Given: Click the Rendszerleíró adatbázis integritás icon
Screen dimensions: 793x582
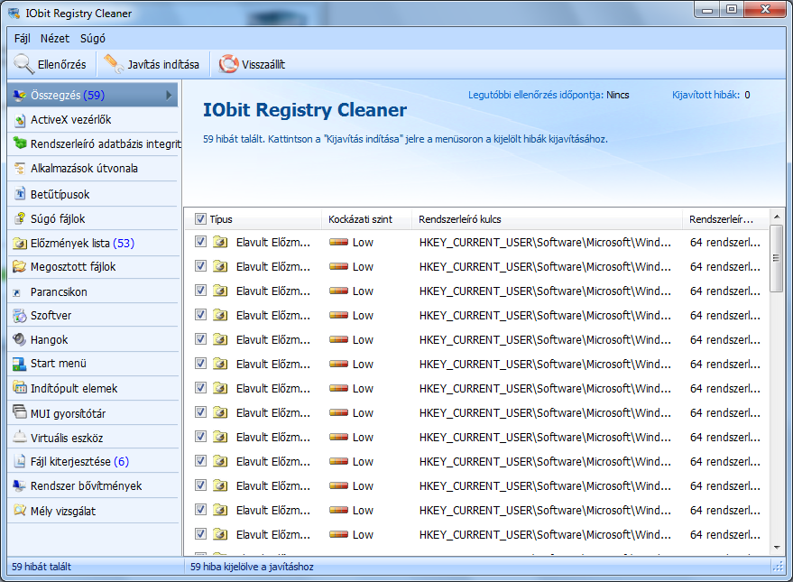Looking at the screenshot, I should point(20,143).
